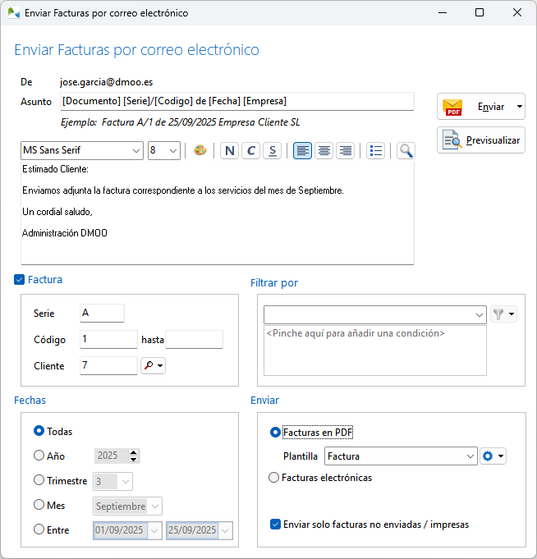Select the Facturas electrónicas radio option
Viewport: 537px width, 559px height.
[274, 478]
